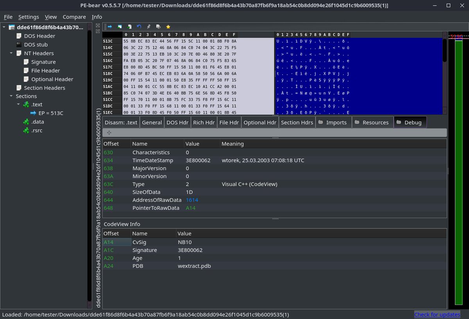This screenshot has width=469, height=319.
Task: Click the crossed-box icon left of the hex toolbar
Action: click(x=98, y=25)
